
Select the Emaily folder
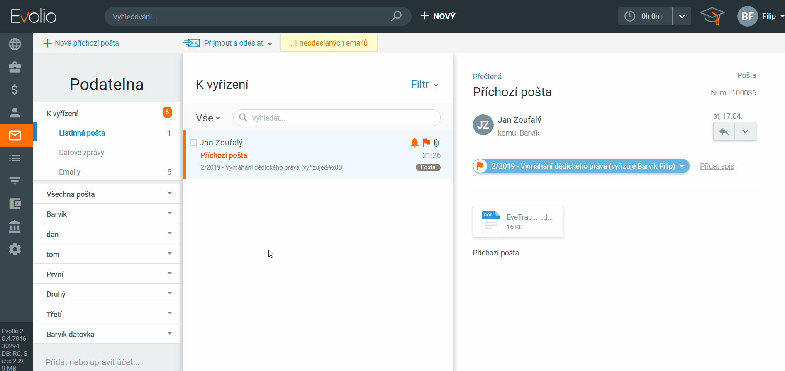(x=70, y=172)
